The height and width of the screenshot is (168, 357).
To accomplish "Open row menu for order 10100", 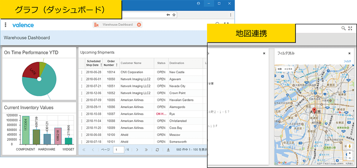I will (x=82, y=135).
